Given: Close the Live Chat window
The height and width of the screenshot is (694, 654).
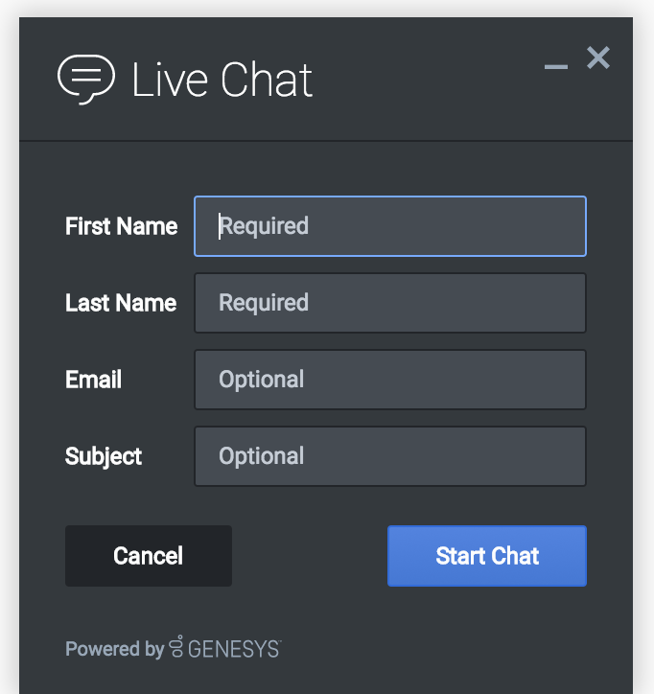Looking at the screenshot, I should [x=598, y=59].
